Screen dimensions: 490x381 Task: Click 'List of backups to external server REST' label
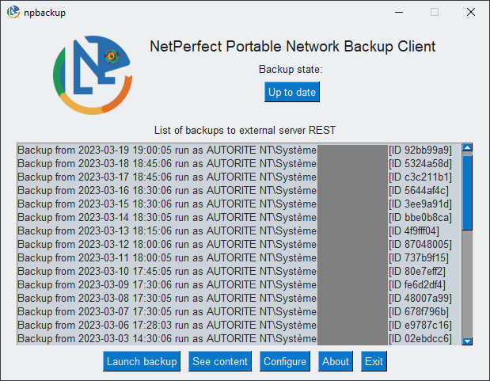pos(245,130)
